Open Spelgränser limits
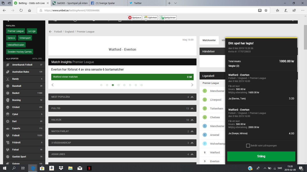307x172 pixels. click(x=168, y=18)
